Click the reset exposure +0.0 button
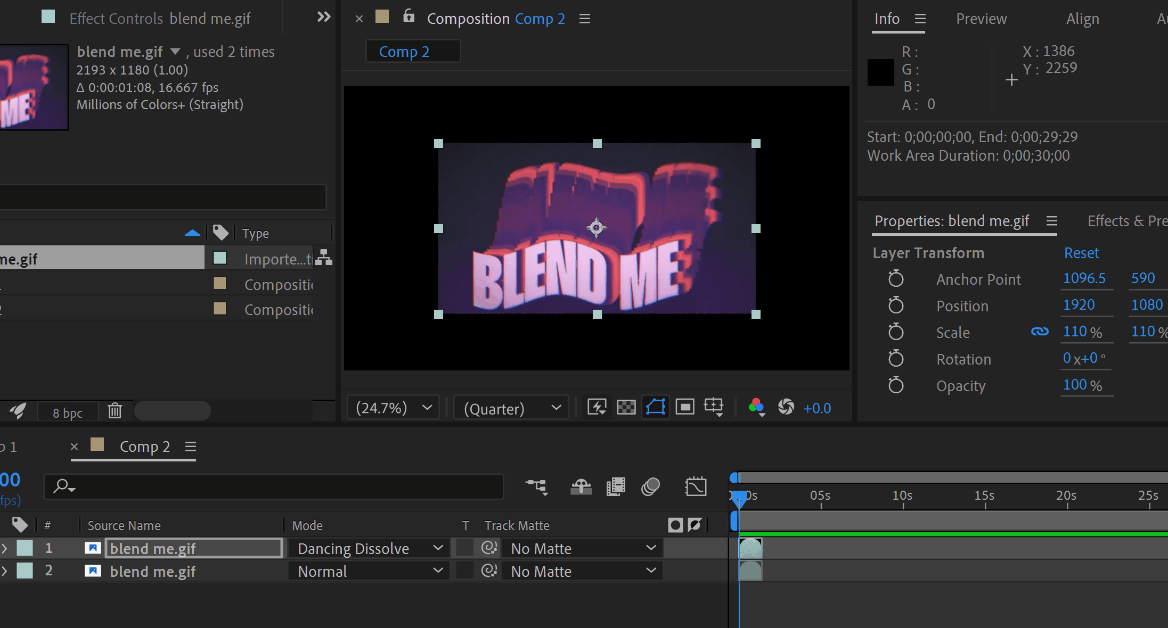This screenshot has width=1168, height=628. point(787,407)
